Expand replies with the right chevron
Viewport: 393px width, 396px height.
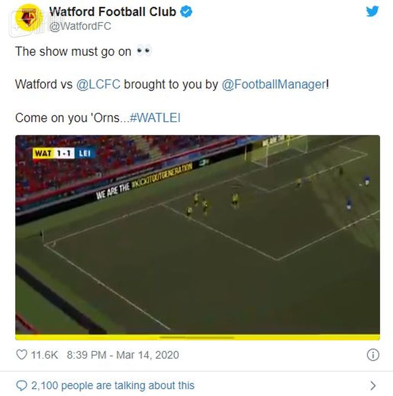[x=373, y=386]
